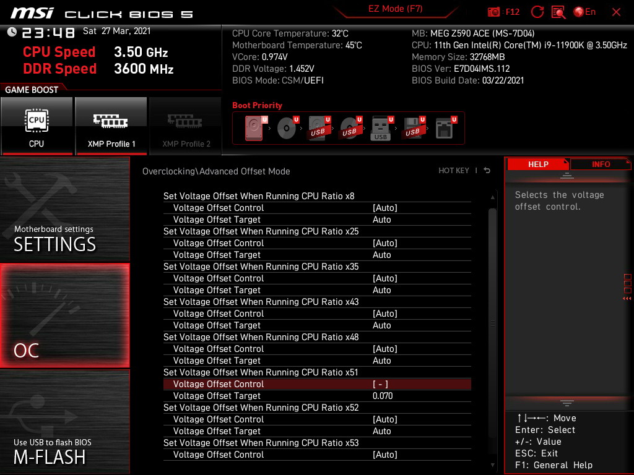This screenshot has height=475, width=634.
Task: Click BIOS Ver: E7D04IMS.112 text
Action: [461, 69]
